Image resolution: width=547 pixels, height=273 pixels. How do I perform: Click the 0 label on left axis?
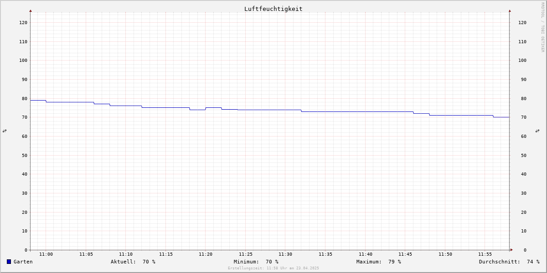(26, 250)
